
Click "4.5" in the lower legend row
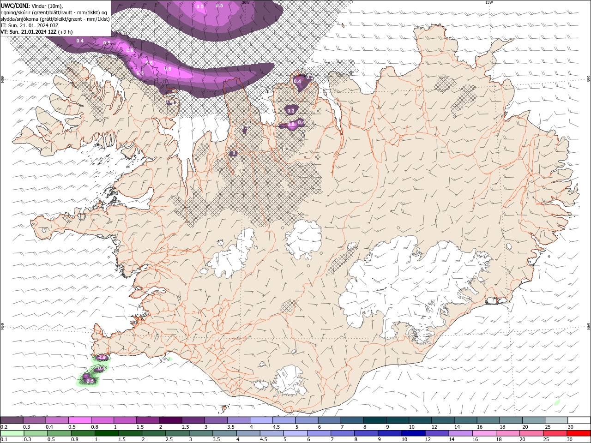[x=264, y=440]
